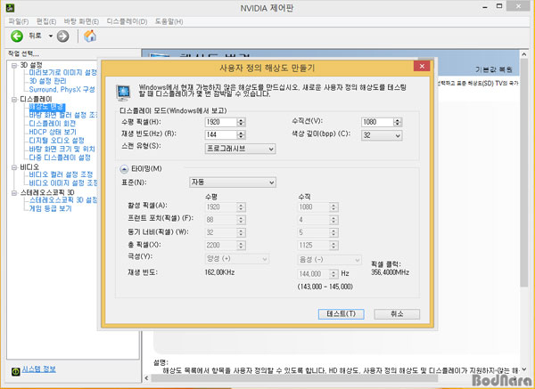Viewport: 535px width, 389px height.
Task: Collapse the 타이밍(M) section toggle
Action: click(x=124, y=169)
